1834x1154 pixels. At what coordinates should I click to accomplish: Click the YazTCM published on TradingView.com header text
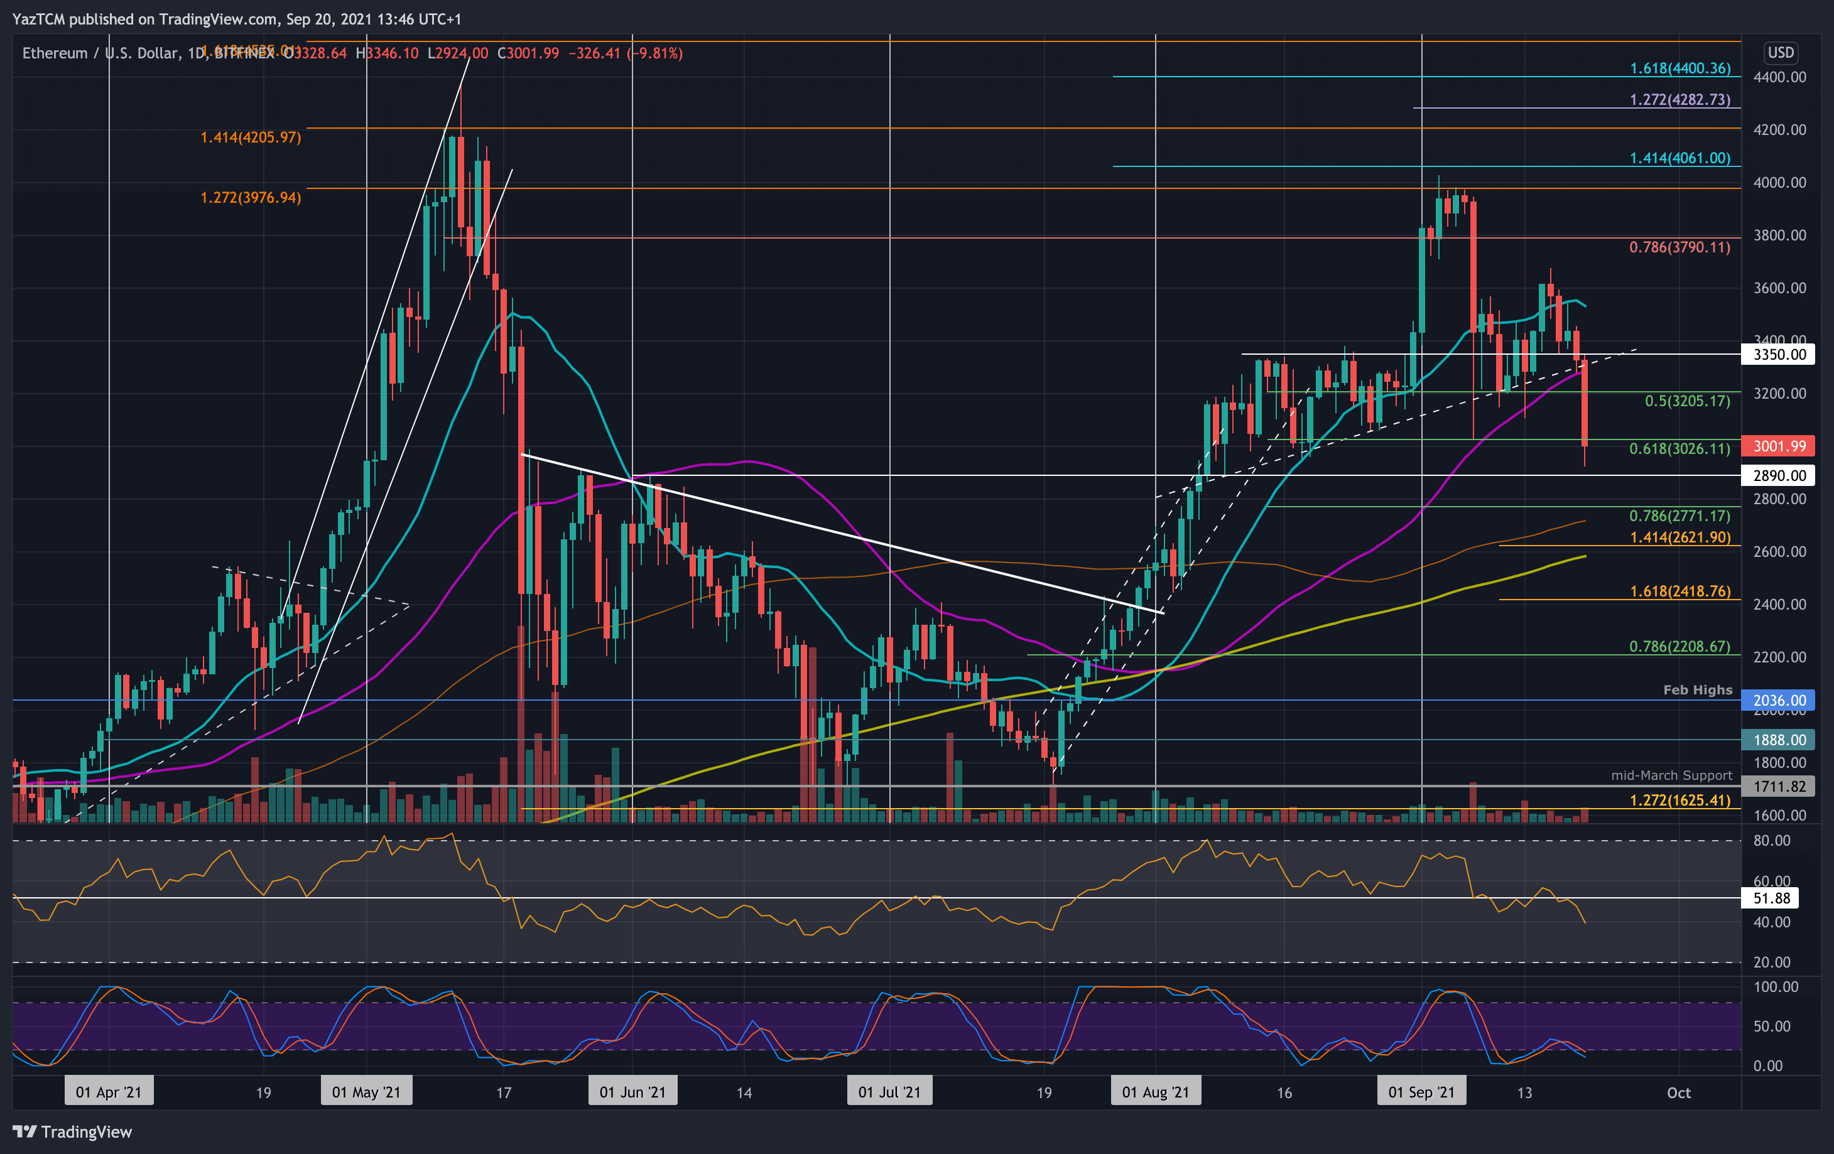point(237,19)
